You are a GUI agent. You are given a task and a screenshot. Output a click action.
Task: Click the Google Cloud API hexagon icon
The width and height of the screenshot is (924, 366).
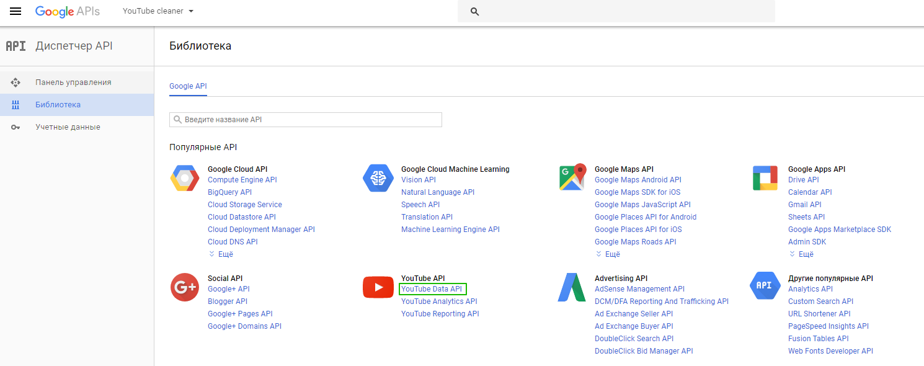click(x=184, y=179)
